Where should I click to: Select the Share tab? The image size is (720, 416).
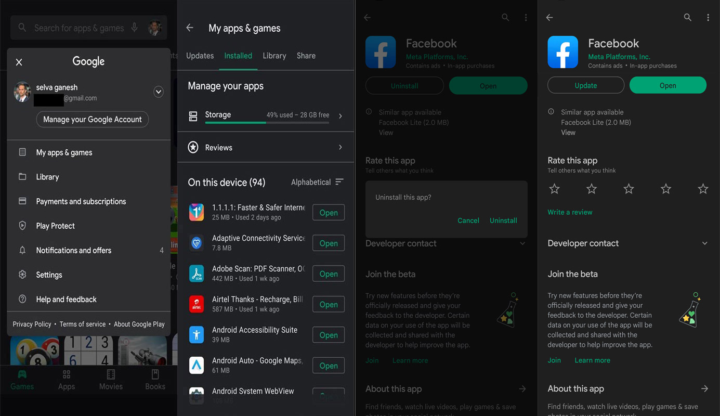[x=306, y=56]
